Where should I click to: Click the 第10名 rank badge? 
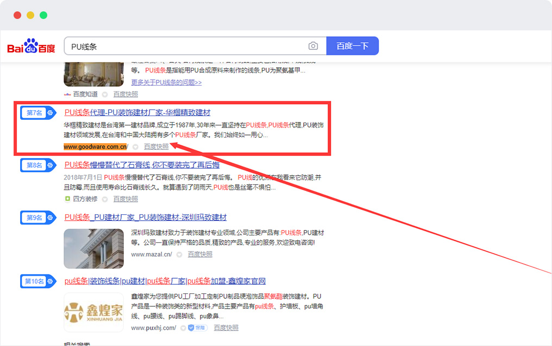[x=38, y=281]
